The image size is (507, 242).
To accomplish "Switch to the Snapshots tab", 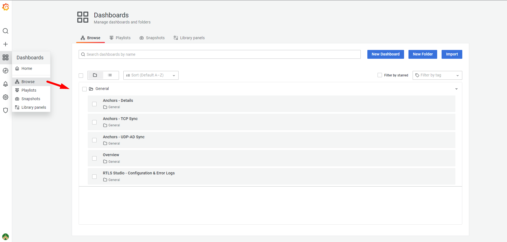I will [152, 38].
